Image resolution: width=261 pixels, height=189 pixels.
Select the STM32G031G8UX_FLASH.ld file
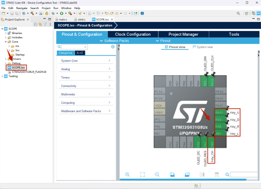27,72
